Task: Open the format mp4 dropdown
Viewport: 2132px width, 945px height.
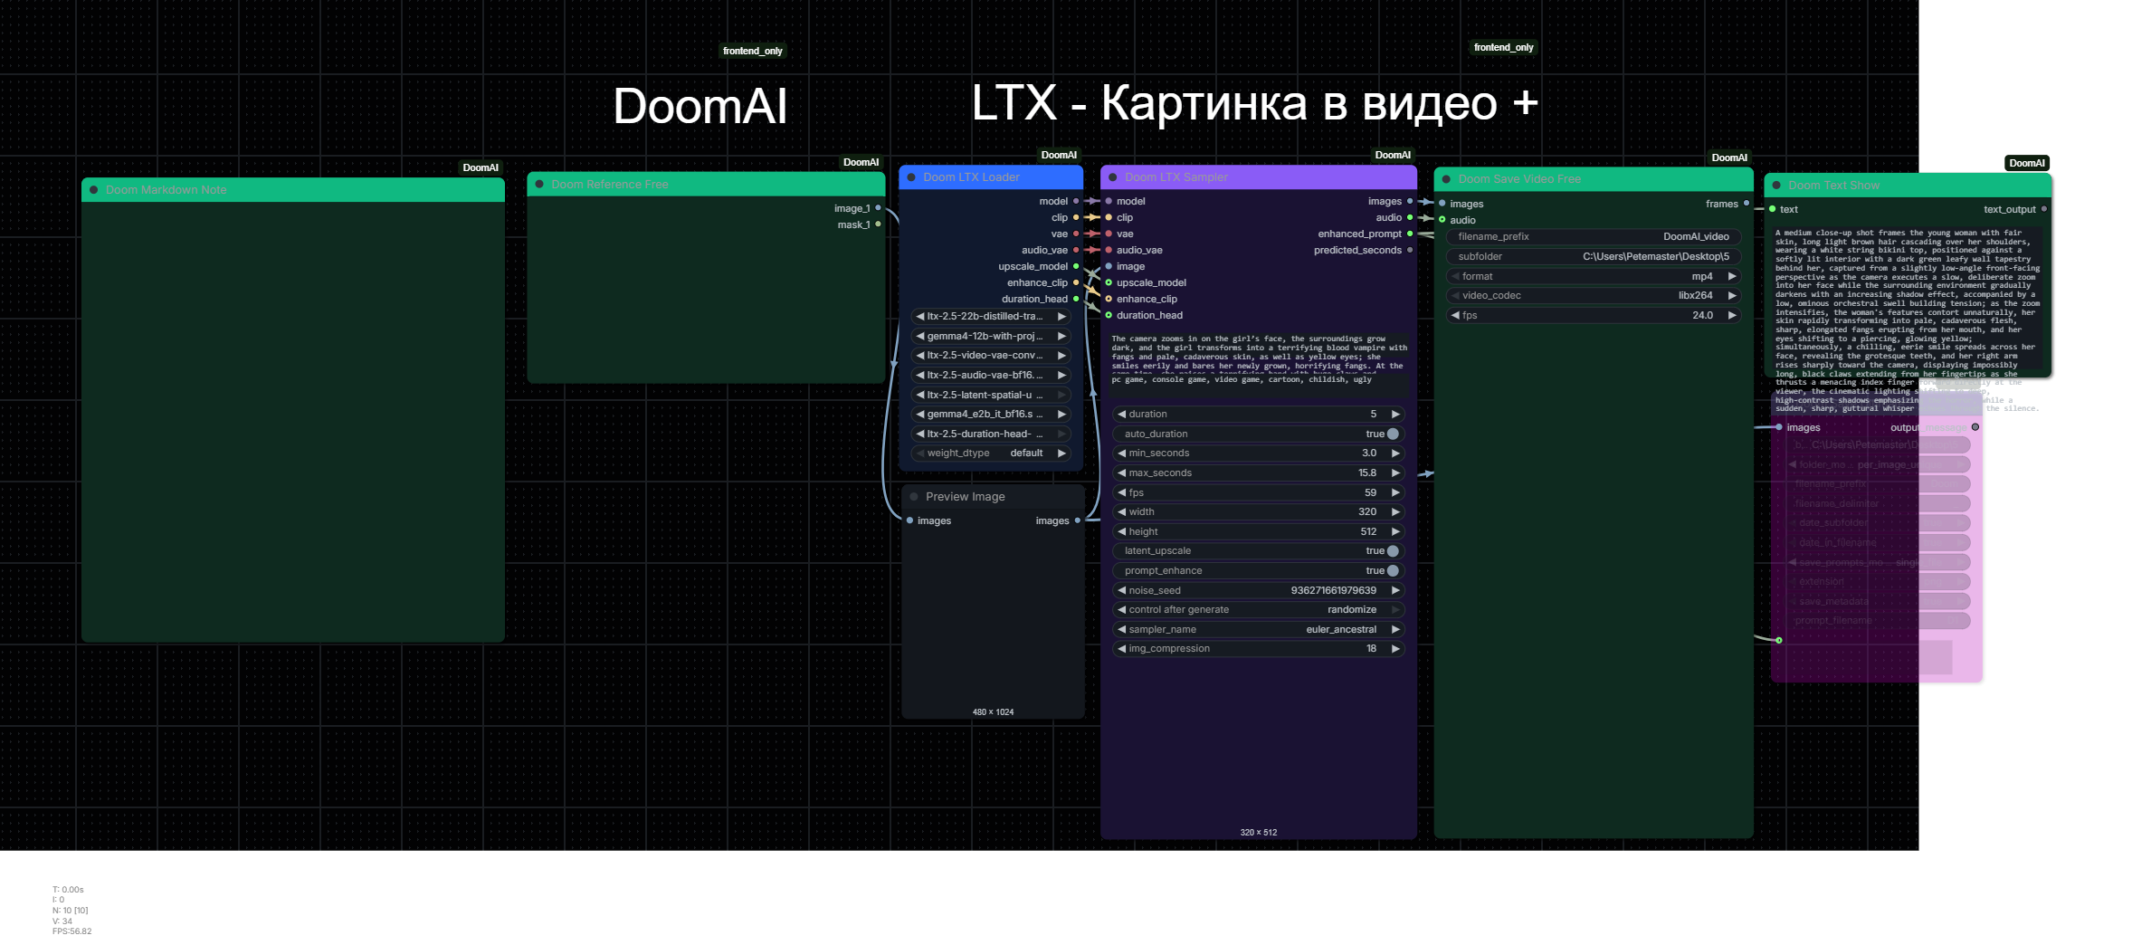Action: tap(1593, 276)
